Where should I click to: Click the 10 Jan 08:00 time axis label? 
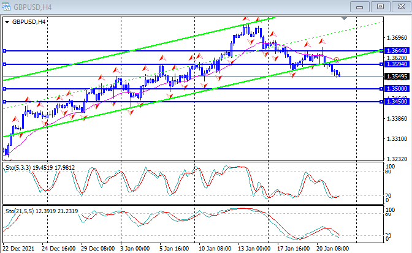(215, 248)
